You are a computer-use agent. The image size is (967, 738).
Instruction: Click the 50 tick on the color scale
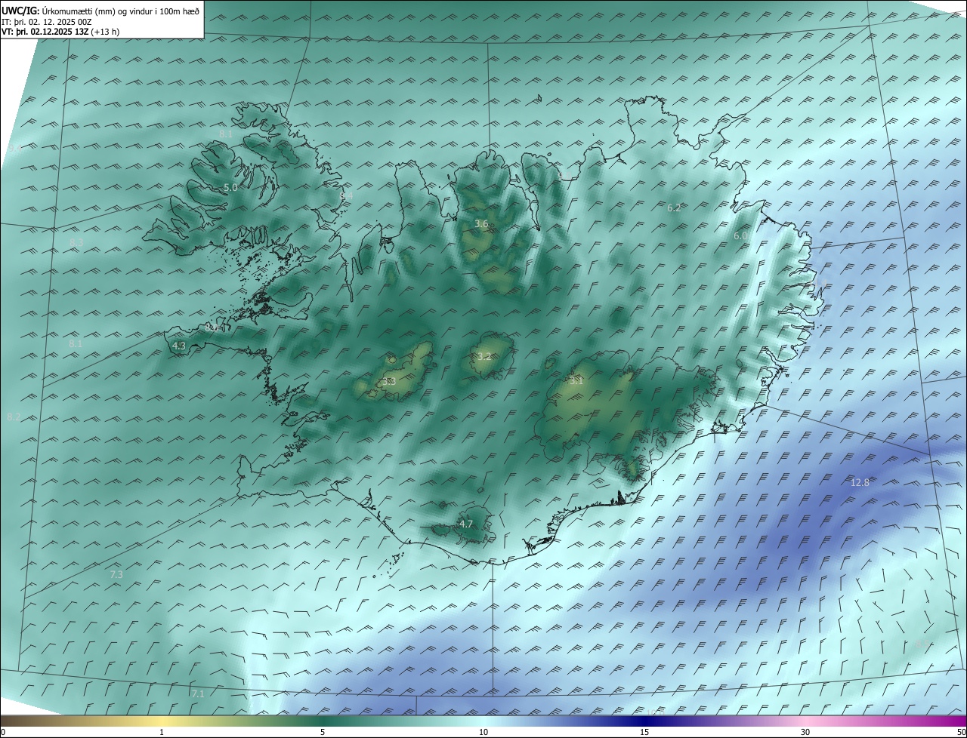pos(962,732)
